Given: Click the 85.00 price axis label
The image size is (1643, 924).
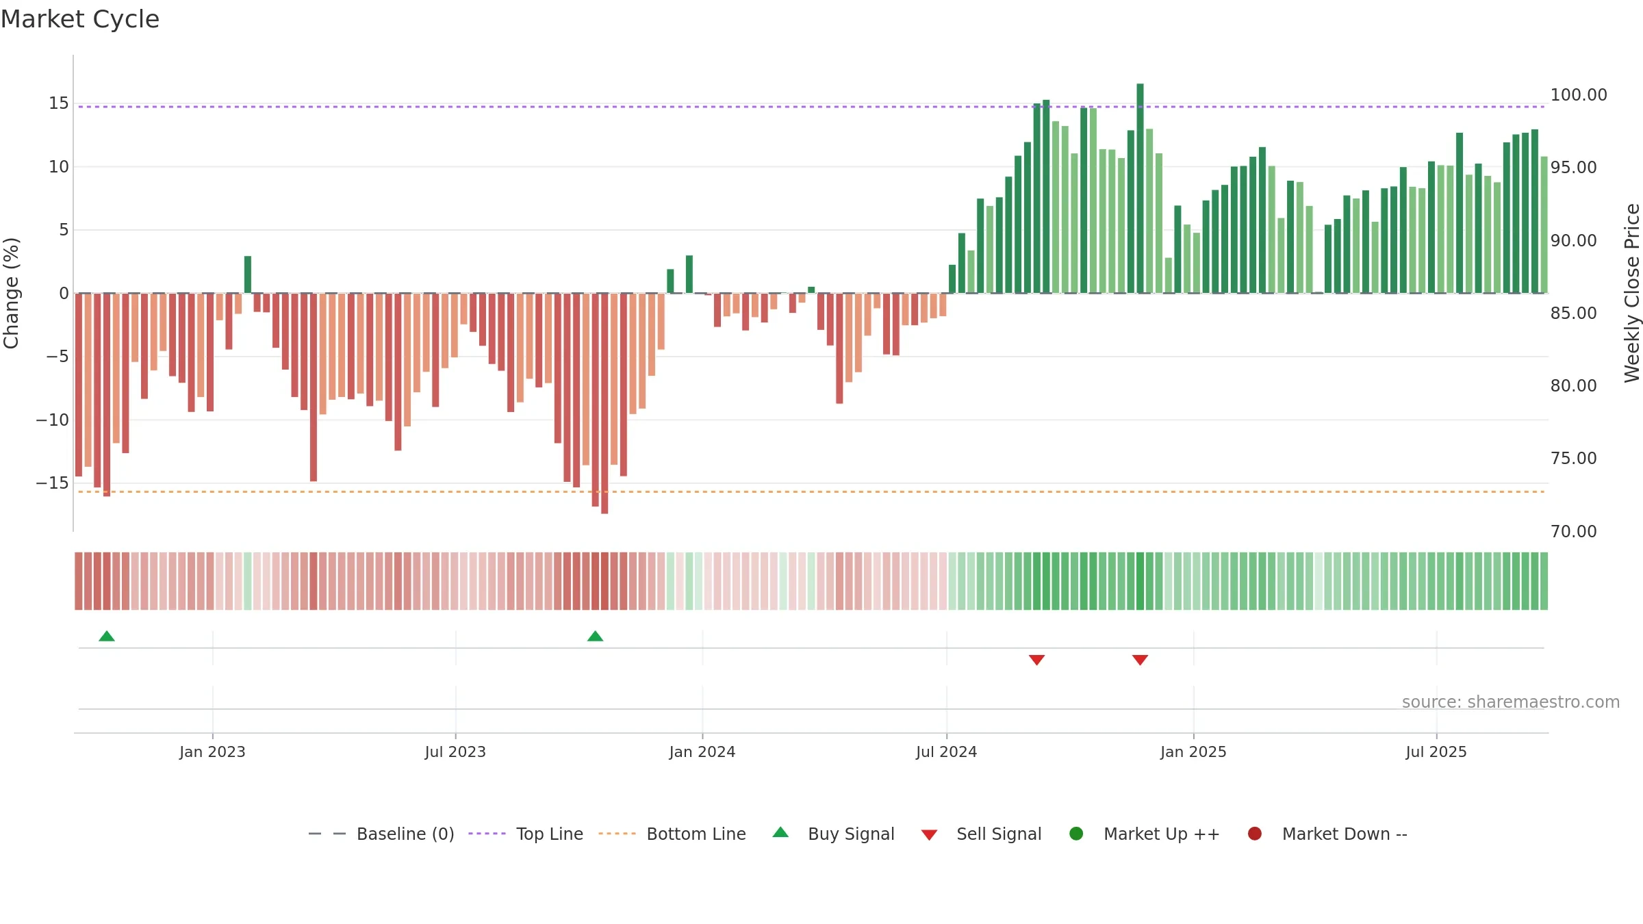Looking at the screenshot, I should pos(1573,313).
